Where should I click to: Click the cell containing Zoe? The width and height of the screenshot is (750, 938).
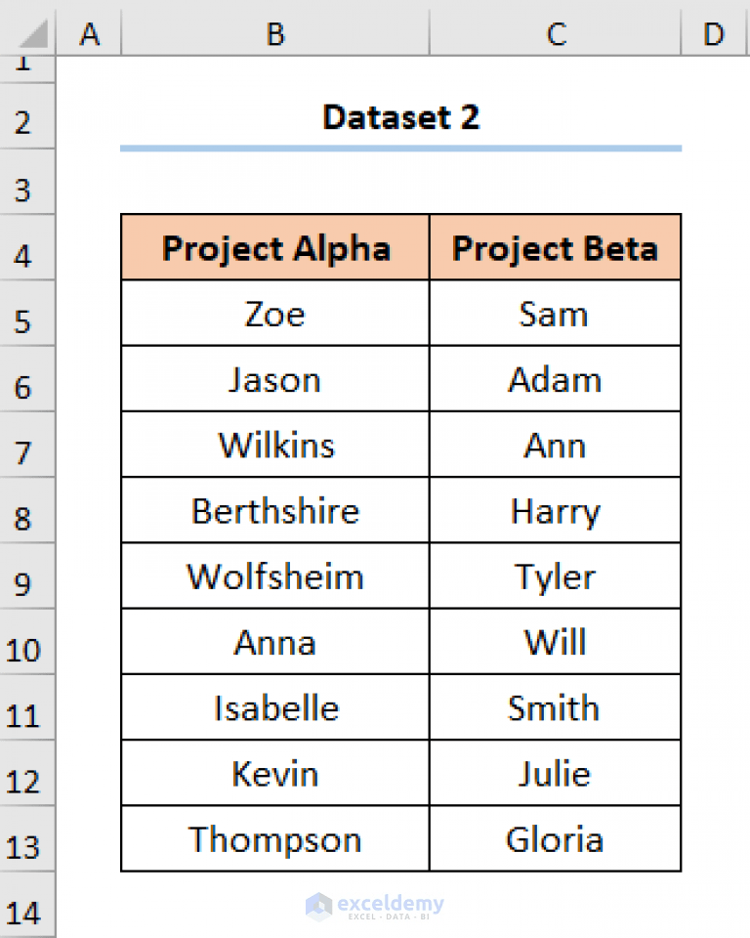(x=274, y=314)
